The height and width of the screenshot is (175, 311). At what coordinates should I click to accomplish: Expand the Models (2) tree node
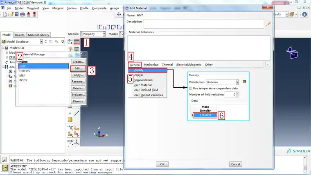pyautogui.click(x=3, y=48)
